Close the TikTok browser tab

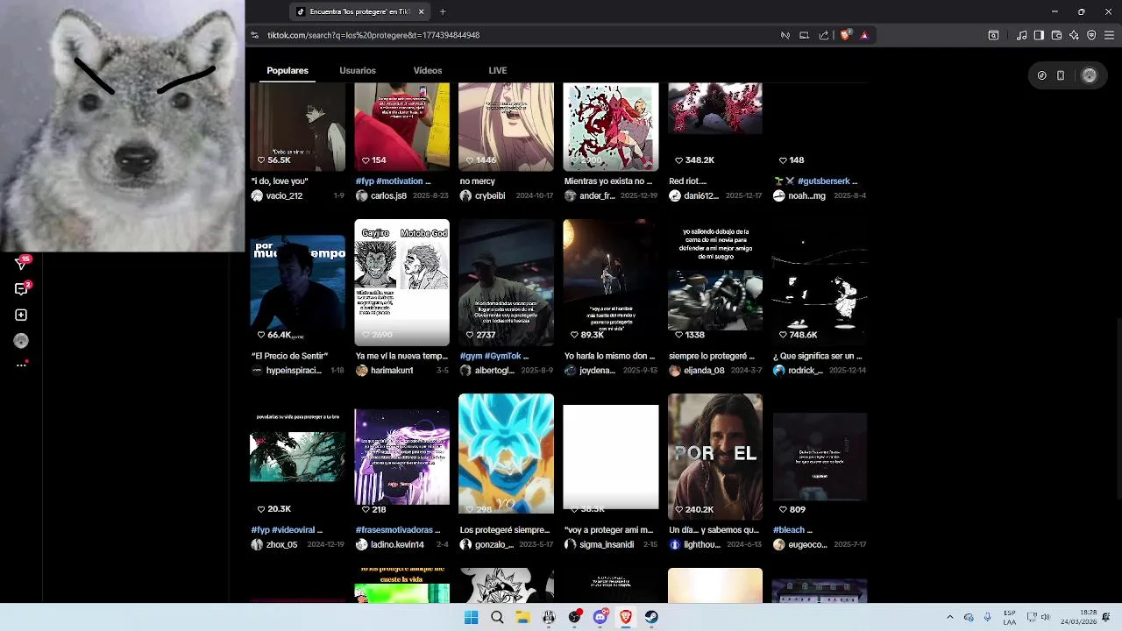pos(421,11)
